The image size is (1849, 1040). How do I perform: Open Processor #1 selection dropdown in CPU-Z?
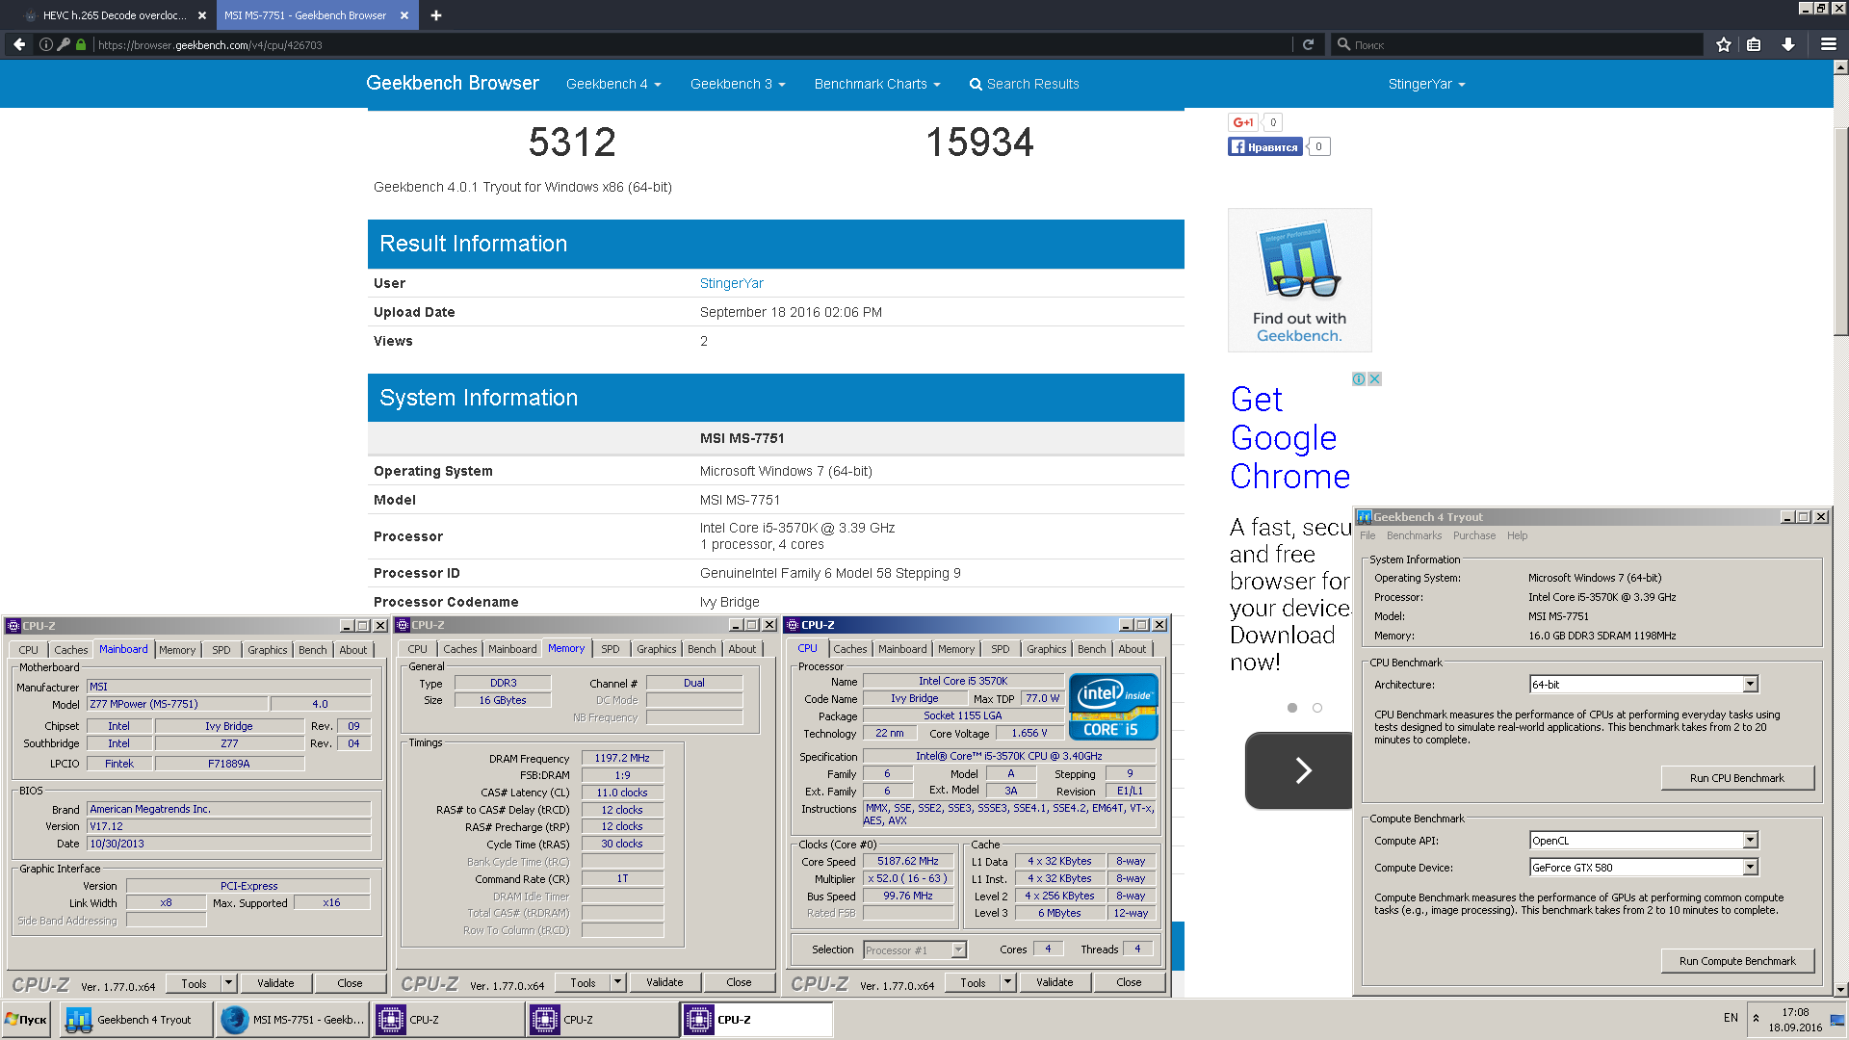tap(958, 950)
